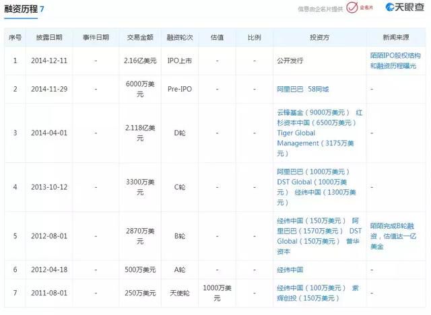
Task: Open the 阿里巴巴 link in the C轮 row
Action: coord(312,172)
